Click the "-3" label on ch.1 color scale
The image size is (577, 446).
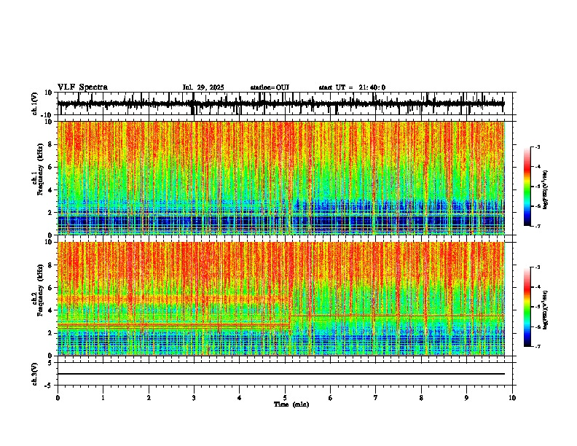coord(537,146)
